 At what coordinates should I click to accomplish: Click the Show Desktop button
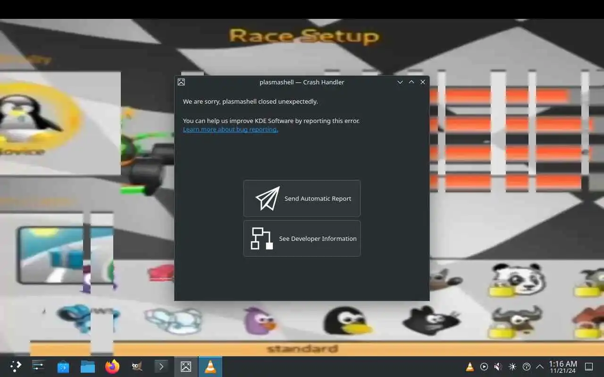click(x=589, y=367)
